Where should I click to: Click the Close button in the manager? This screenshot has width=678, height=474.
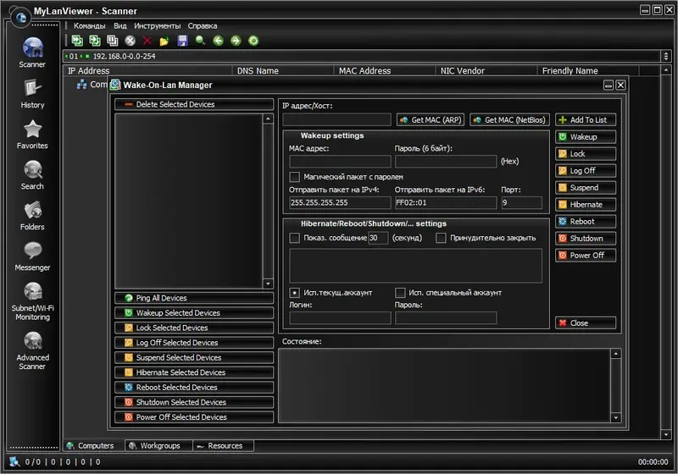click(x=586, y=322)
